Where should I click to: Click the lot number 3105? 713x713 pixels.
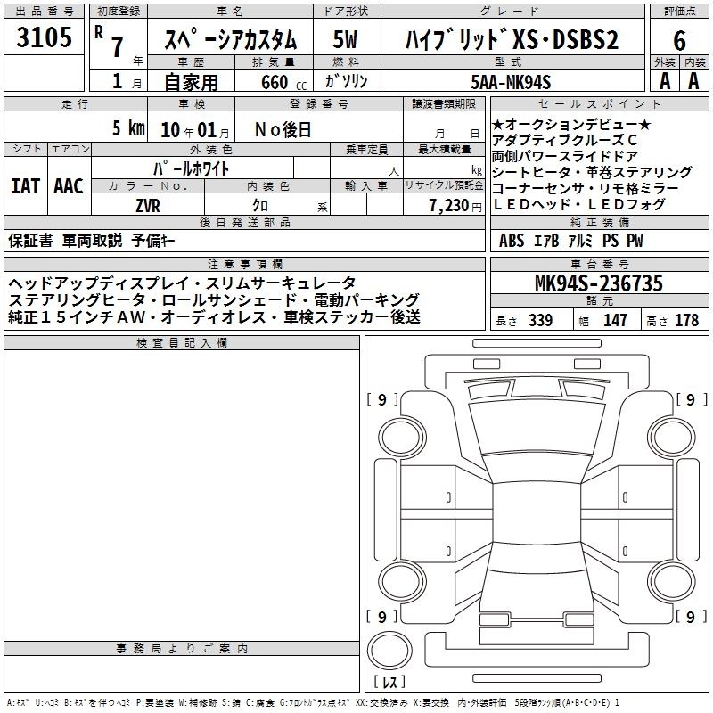tap(44, 38)
